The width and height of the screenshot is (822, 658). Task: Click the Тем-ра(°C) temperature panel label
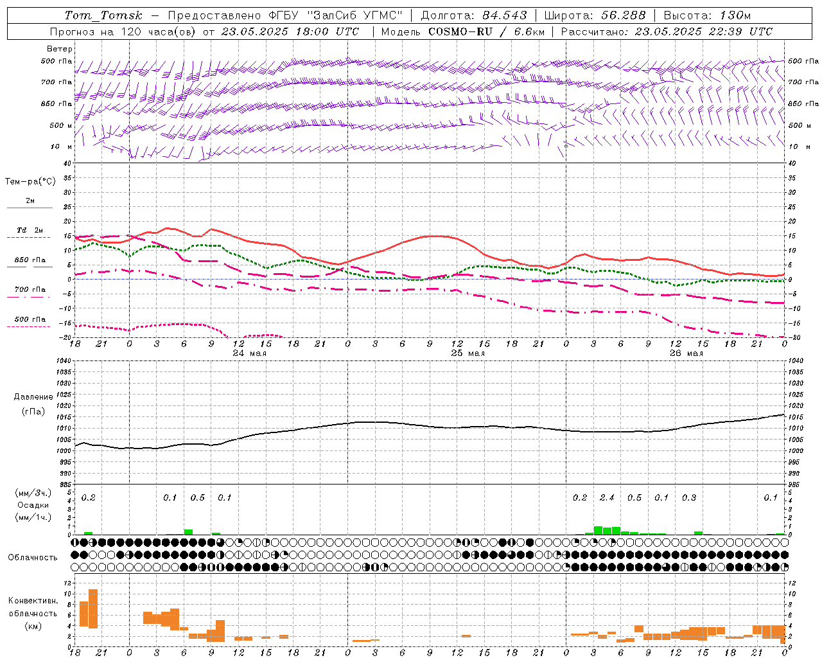pos(30,182)
